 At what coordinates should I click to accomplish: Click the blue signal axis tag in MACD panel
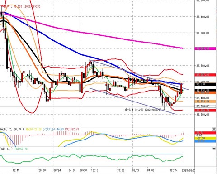205,141
